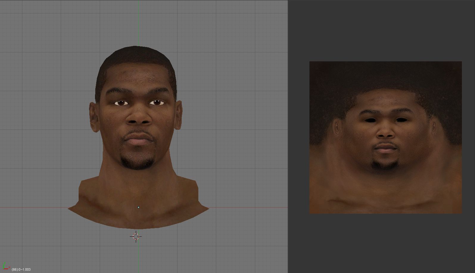Image resolution: width=475 pixels, height=273 pixels.
Task: Click the left empty eye socket in the texture
Action: (x=370, y=120)
